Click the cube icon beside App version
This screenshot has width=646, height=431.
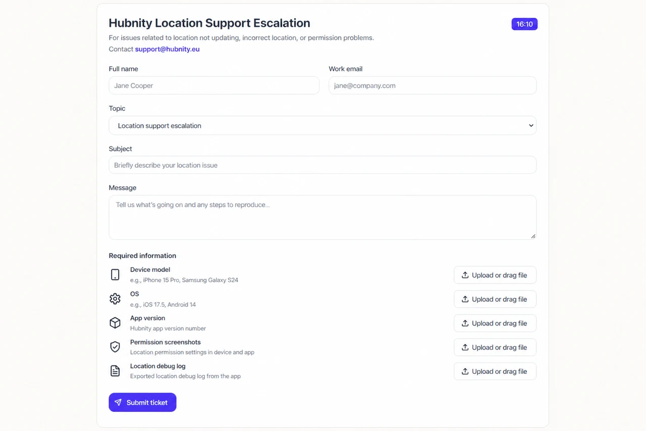click(x=115, y=323)
